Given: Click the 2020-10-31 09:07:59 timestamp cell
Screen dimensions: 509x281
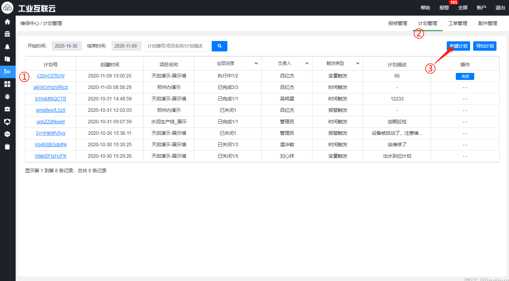Looking at the screenshot, I should tap(110, 122).
